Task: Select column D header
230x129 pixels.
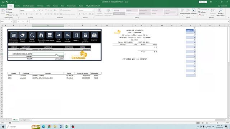Action: [x=48, y=25]
